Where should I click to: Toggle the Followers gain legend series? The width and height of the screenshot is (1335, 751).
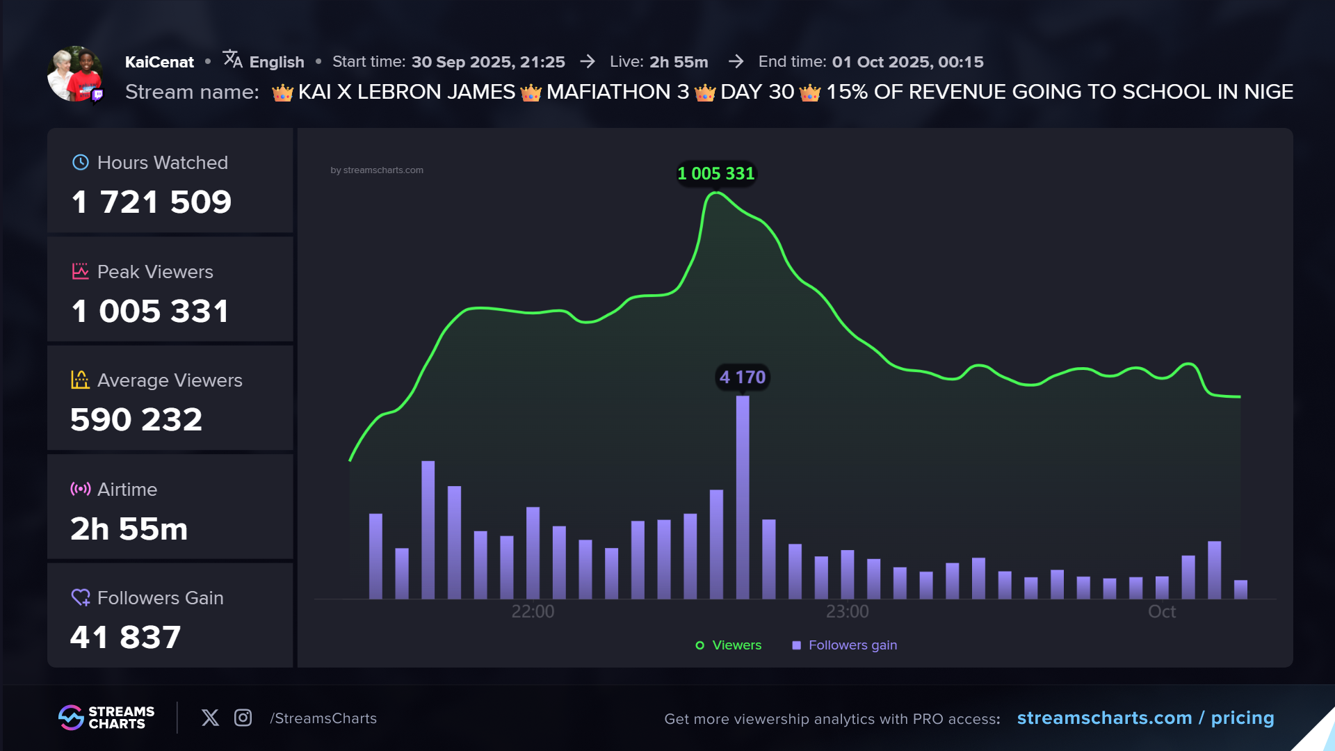pyautogui.click(x=845, y=645)
